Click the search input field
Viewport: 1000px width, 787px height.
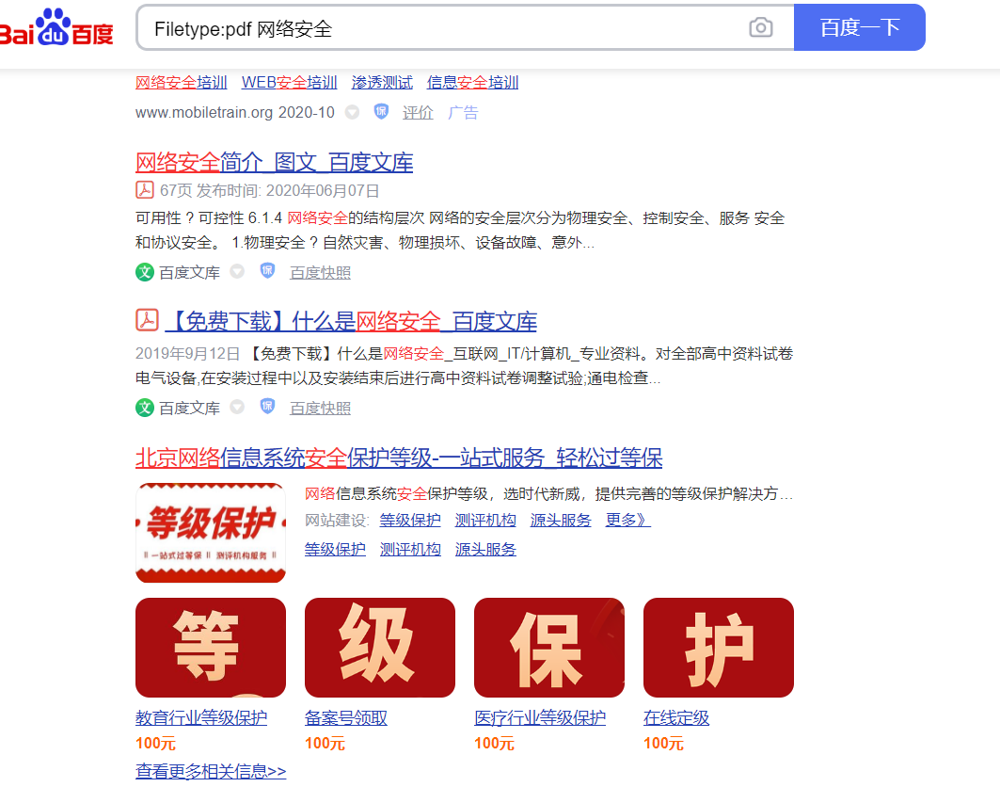point(447,27)
